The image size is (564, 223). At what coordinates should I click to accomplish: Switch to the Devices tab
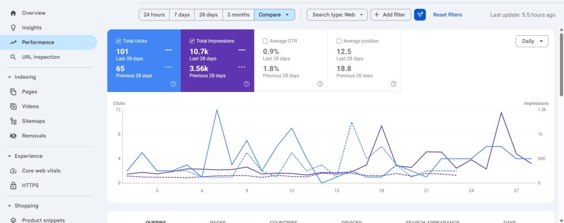coord(351,222)
